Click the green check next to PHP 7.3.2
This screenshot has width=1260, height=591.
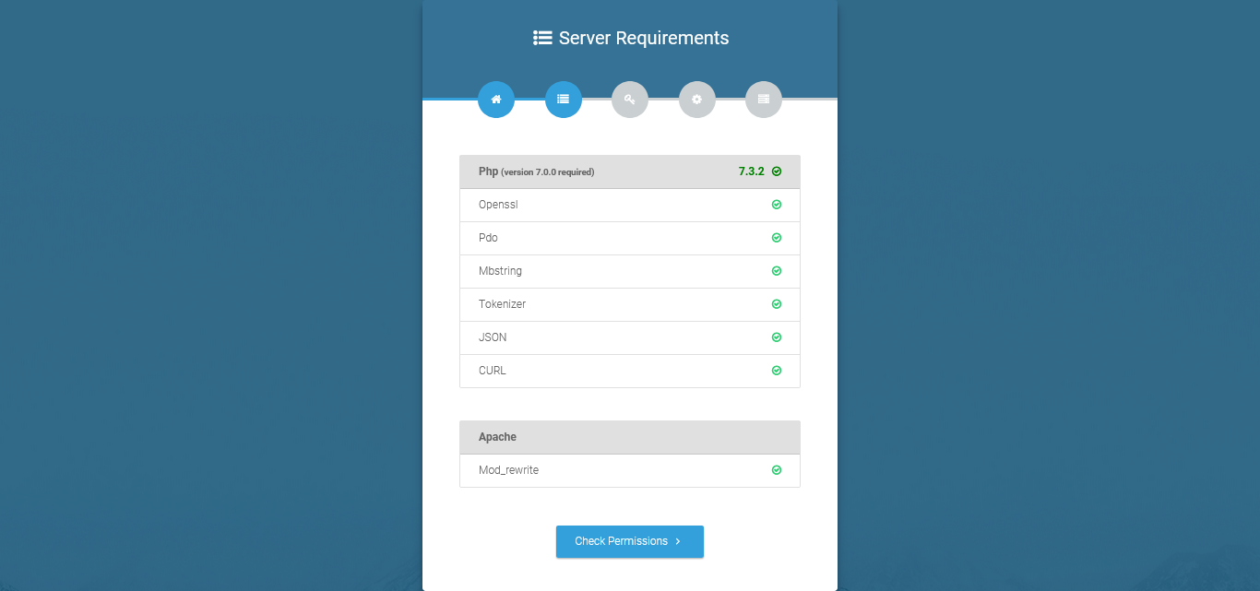(777, 171)
